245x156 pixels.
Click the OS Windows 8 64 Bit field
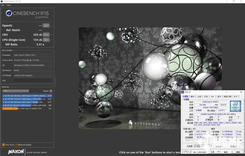coord(33,65)
